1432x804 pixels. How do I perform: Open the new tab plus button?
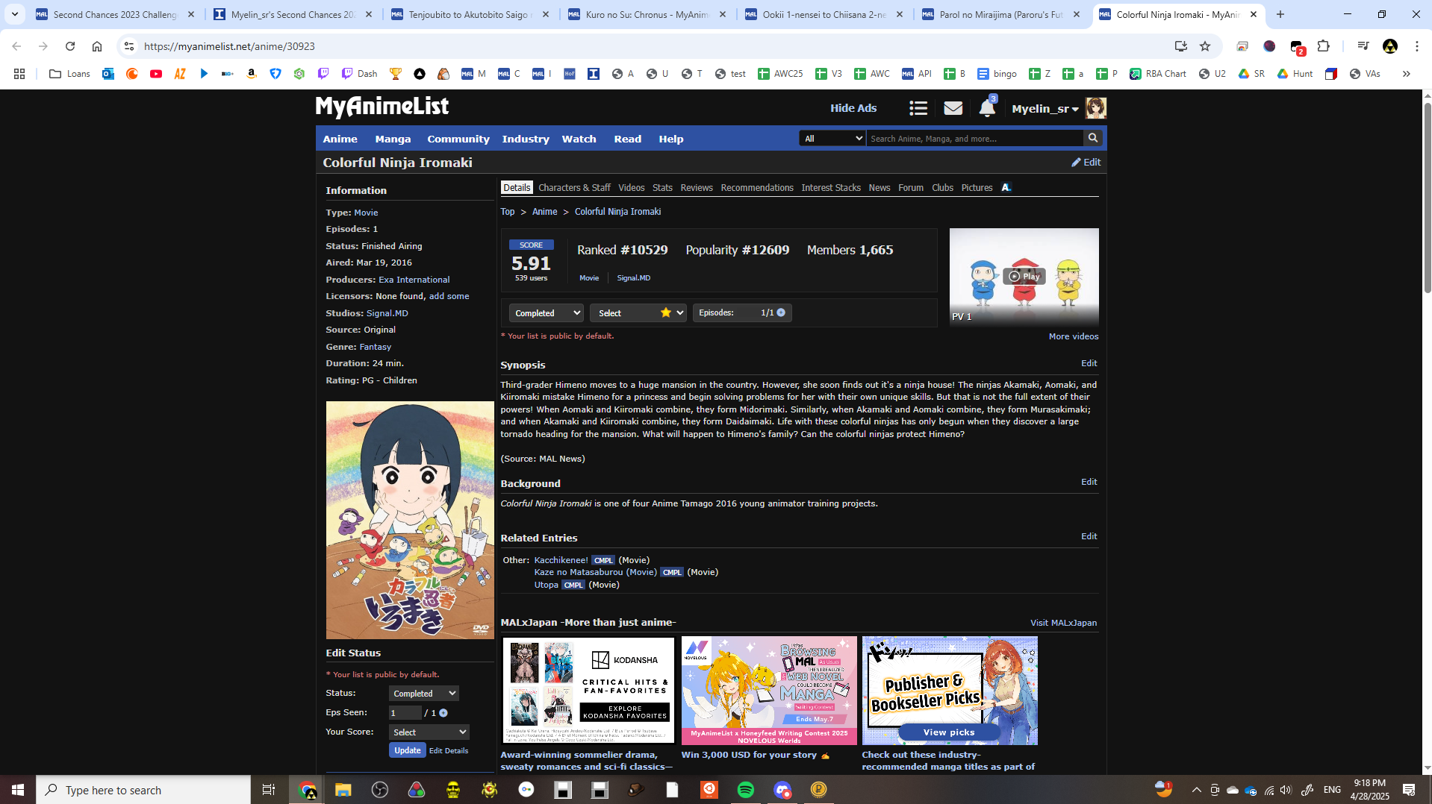[x=1280, y=14]
